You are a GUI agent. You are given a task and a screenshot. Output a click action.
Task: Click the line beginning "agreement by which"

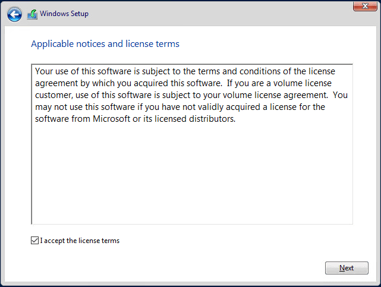pyautogui.click(x=178, y=82)
